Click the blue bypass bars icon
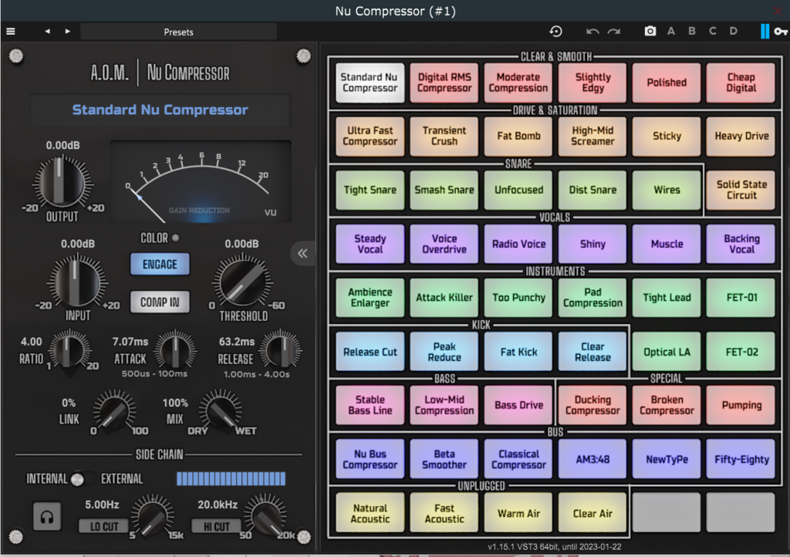 click(x=765, y=31)
